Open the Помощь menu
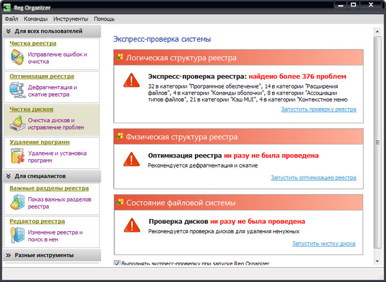This screenshot has height=282, width=386. pos(104,19)
